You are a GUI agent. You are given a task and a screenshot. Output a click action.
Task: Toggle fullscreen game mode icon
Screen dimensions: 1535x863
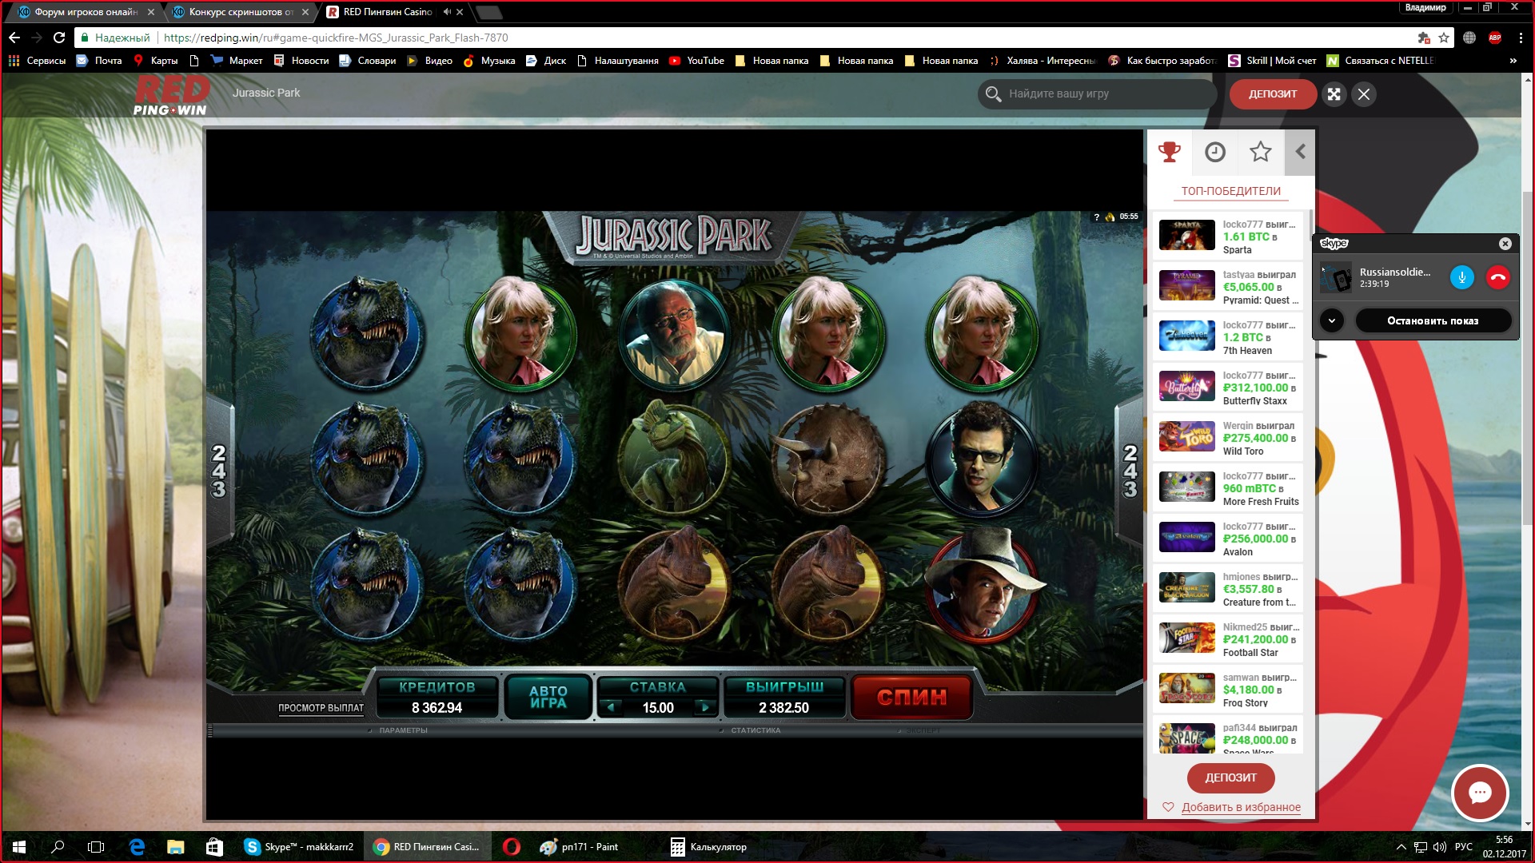(1334, 94)
